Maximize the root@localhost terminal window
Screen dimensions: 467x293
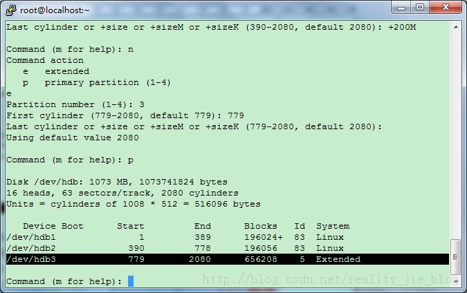(x=420, y=8)
